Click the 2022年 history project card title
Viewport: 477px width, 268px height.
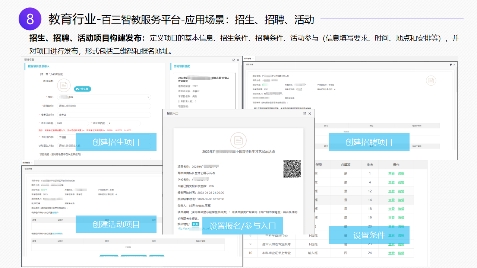pos(203,80)
